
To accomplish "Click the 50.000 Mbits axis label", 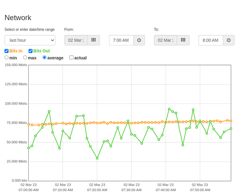I will (x=17, y=142).
